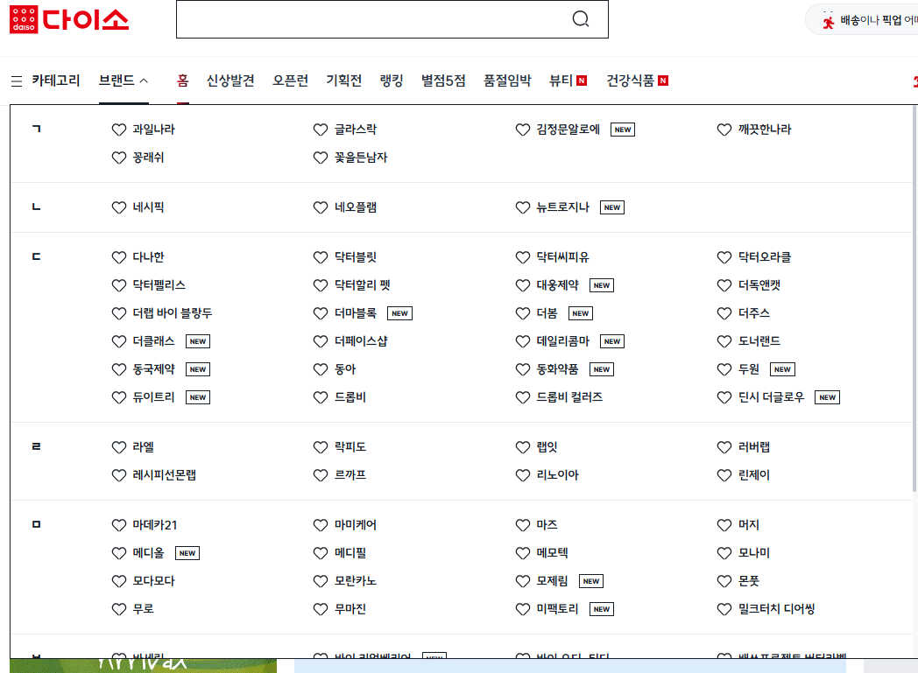The width and height of the screenshot is (918, 673).
Task: Open the 카테고리 menu
Action: pyautogui.click(x=55, y=81)
